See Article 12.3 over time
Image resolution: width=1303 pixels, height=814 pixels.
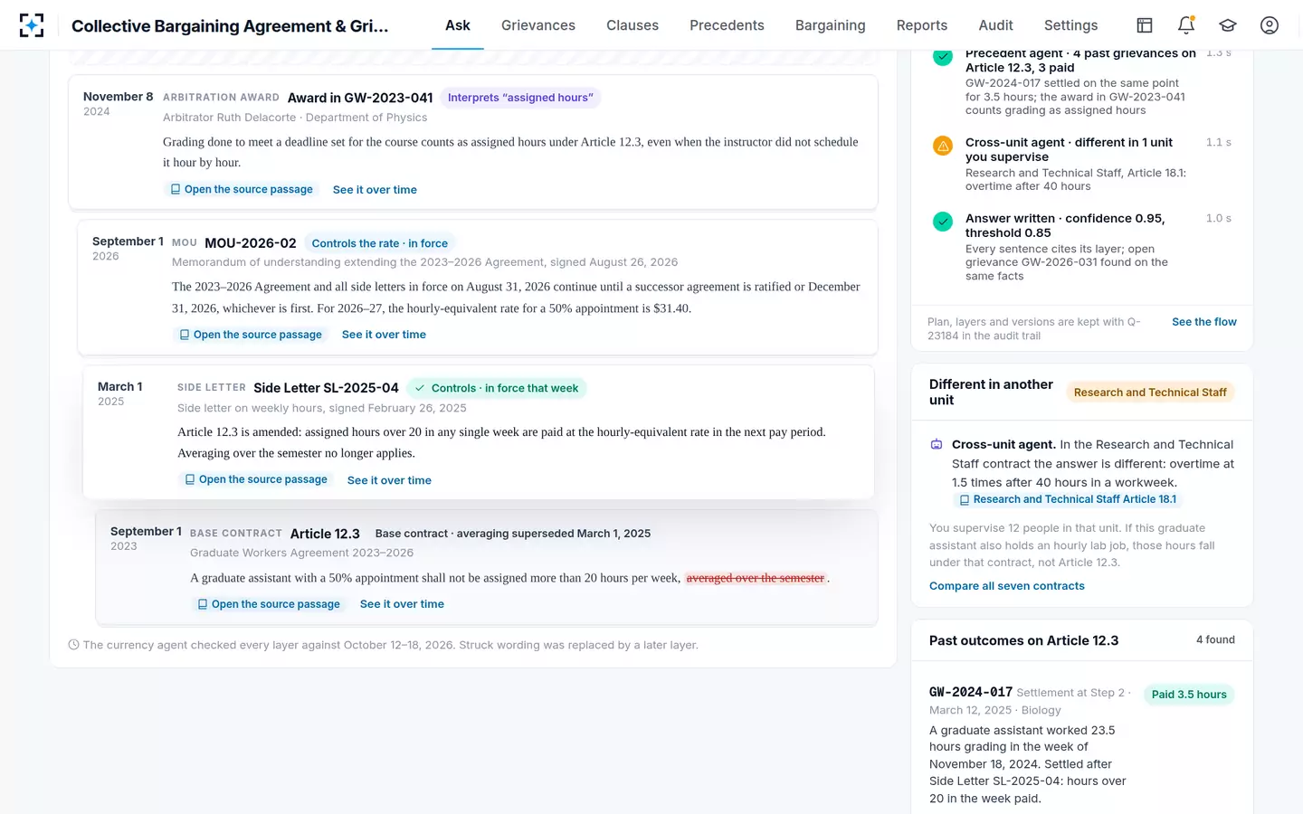pos(402,604)
